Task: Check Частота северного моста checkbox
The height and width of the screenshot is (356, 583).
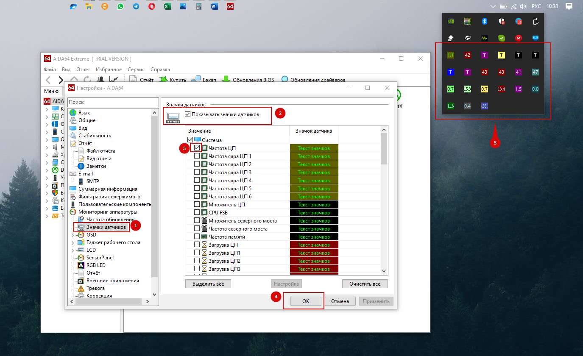Action: (x=197, y=228)
